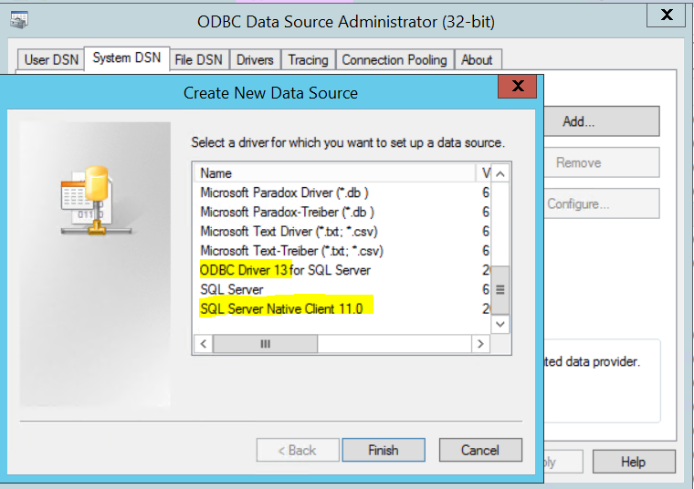The image size is (694, 489).
Task: Cancel the Create New Data Source dialog
Action: 480,450
